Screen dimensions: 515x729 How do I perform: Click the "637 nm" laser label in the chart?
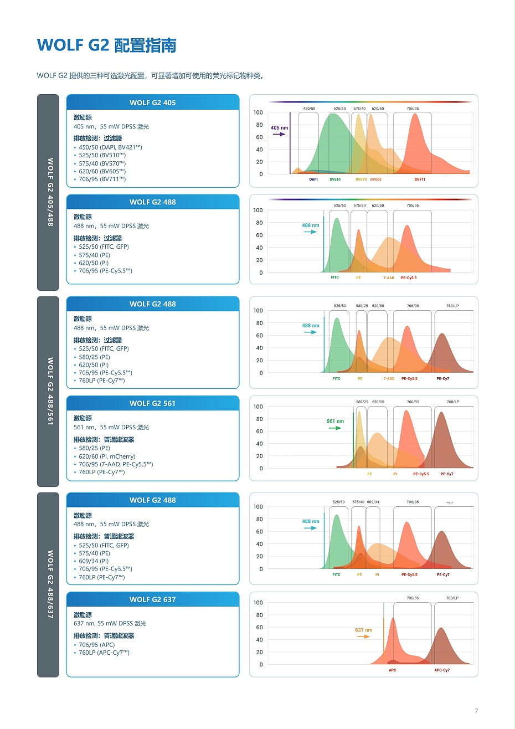pos(363,630)
